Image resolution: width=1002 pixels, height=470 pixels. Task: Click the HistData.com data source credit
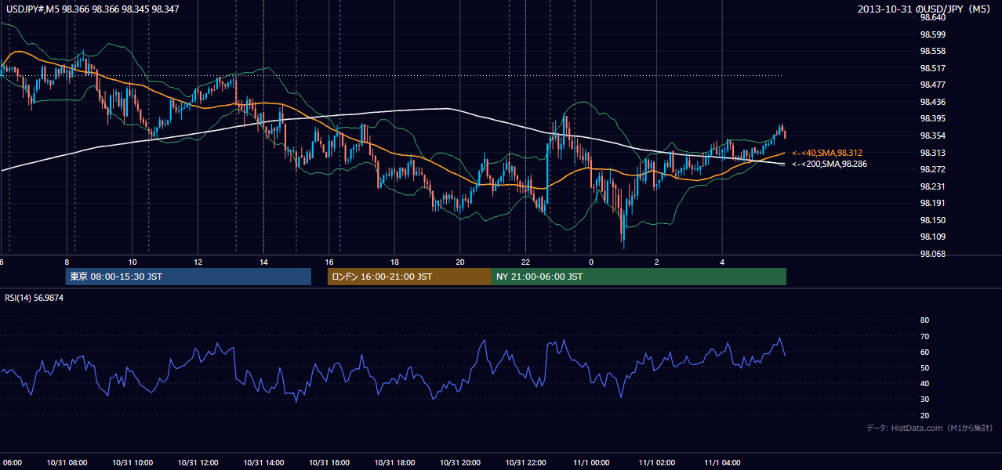coord(929,428)
